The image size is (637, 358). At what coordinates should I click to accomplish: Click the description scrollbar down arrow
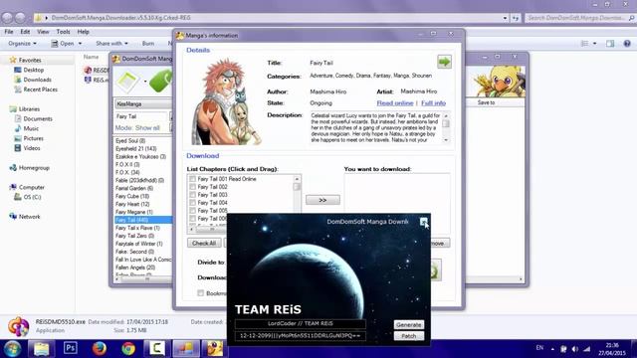446,140
